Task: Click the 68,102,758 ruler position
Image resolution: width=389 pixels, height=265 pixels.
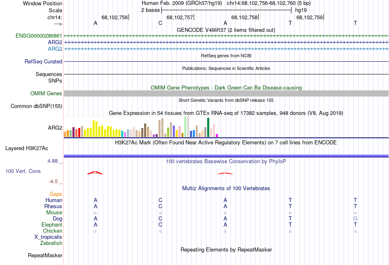Action: 244,17
